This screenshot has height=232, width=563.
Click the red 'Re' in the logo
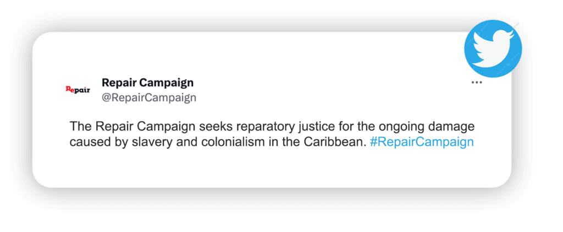point(70,89)
